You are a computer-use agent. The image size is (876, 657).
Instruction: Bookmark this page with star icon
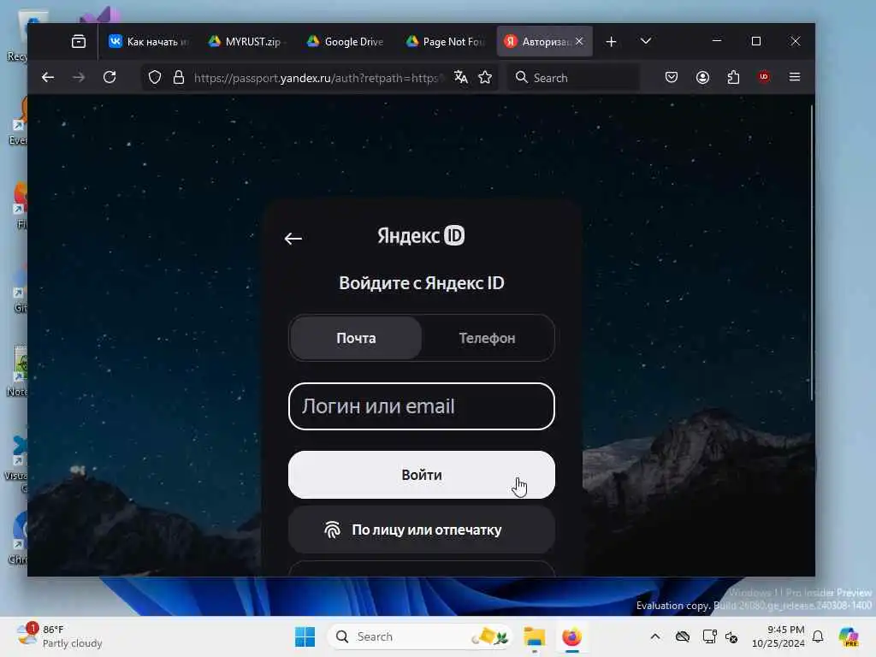pyautogui.click(x=485, y=77)
